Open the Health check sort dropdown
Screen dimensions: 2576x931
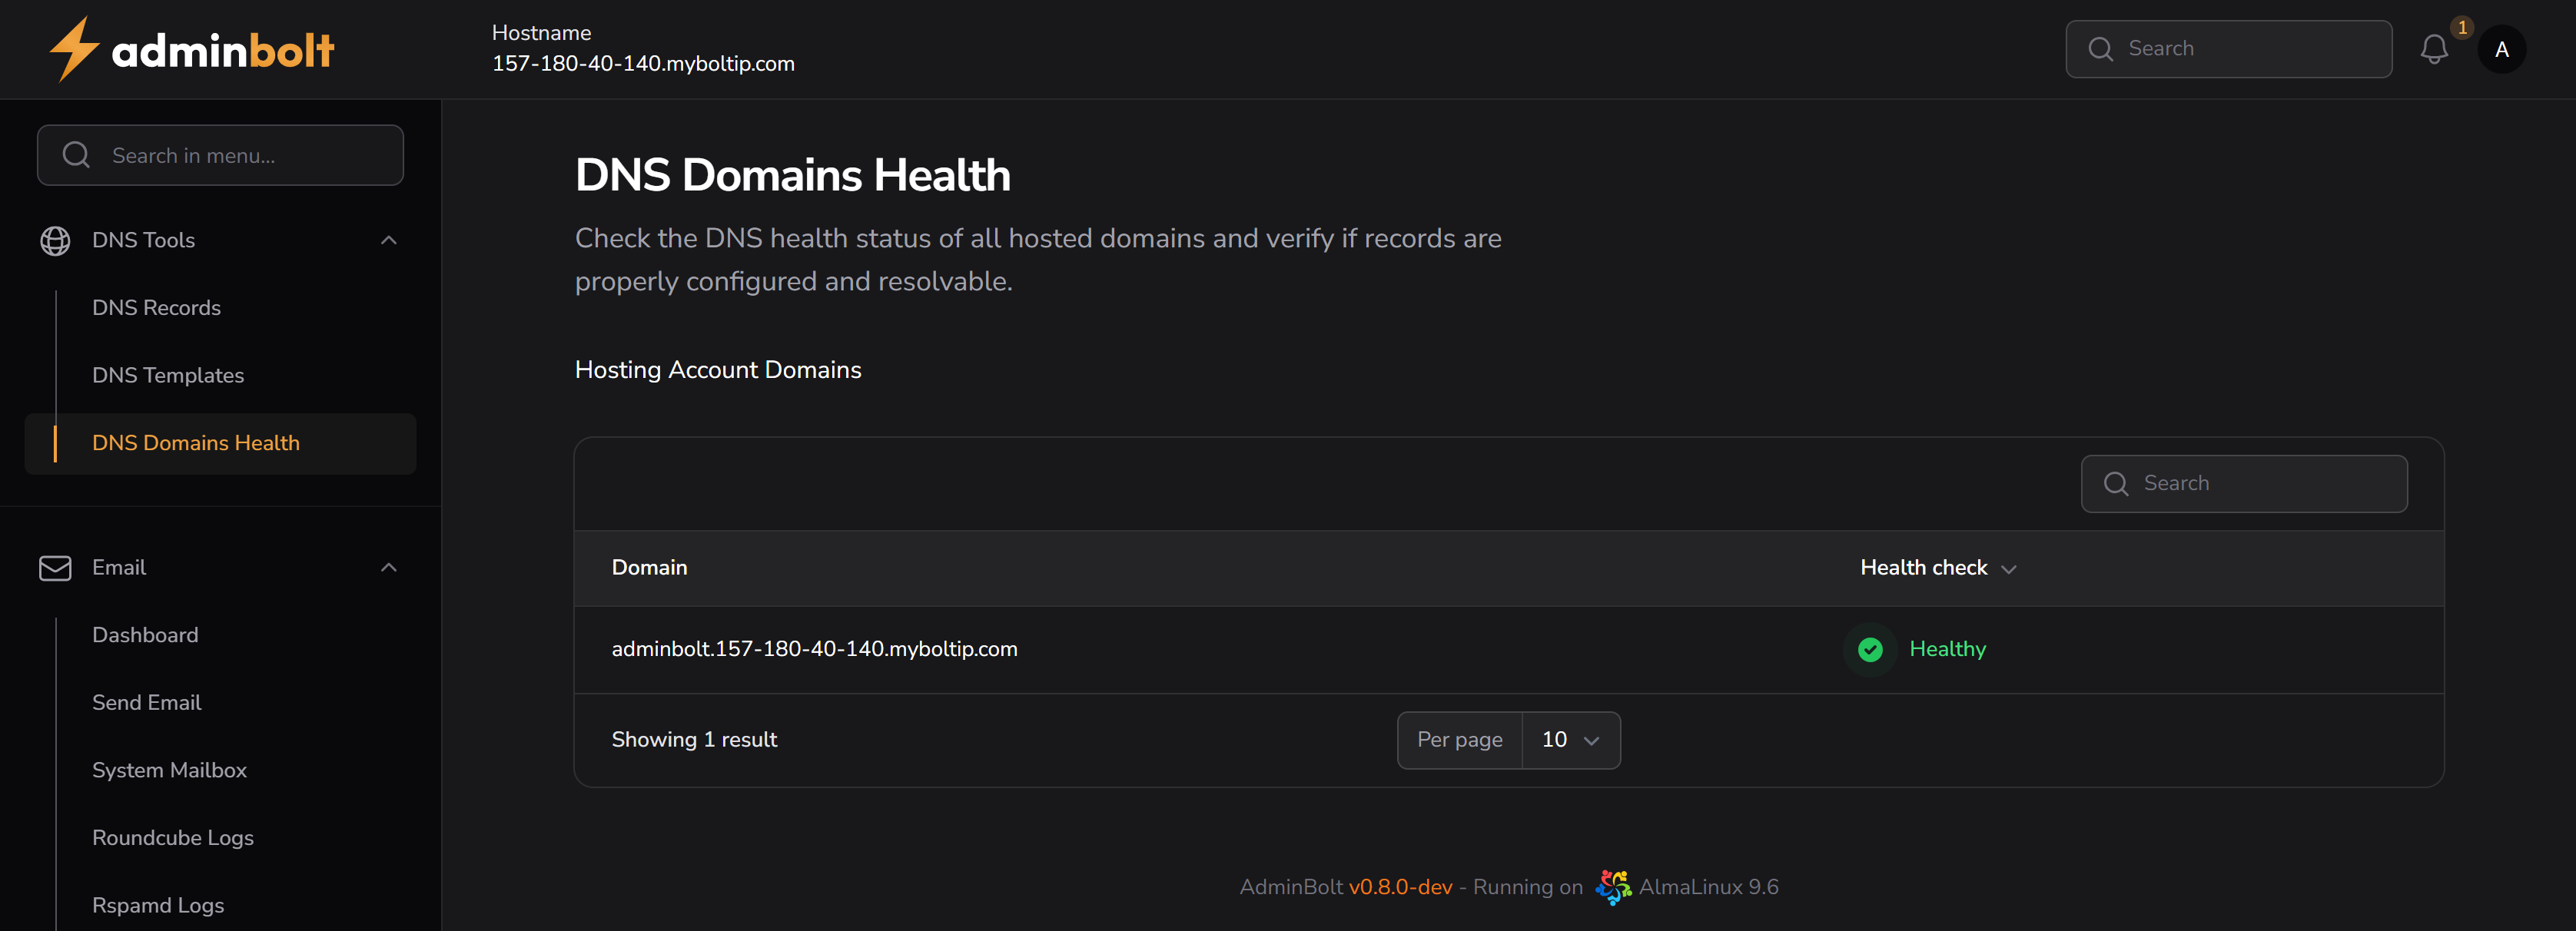point(1940,567)
